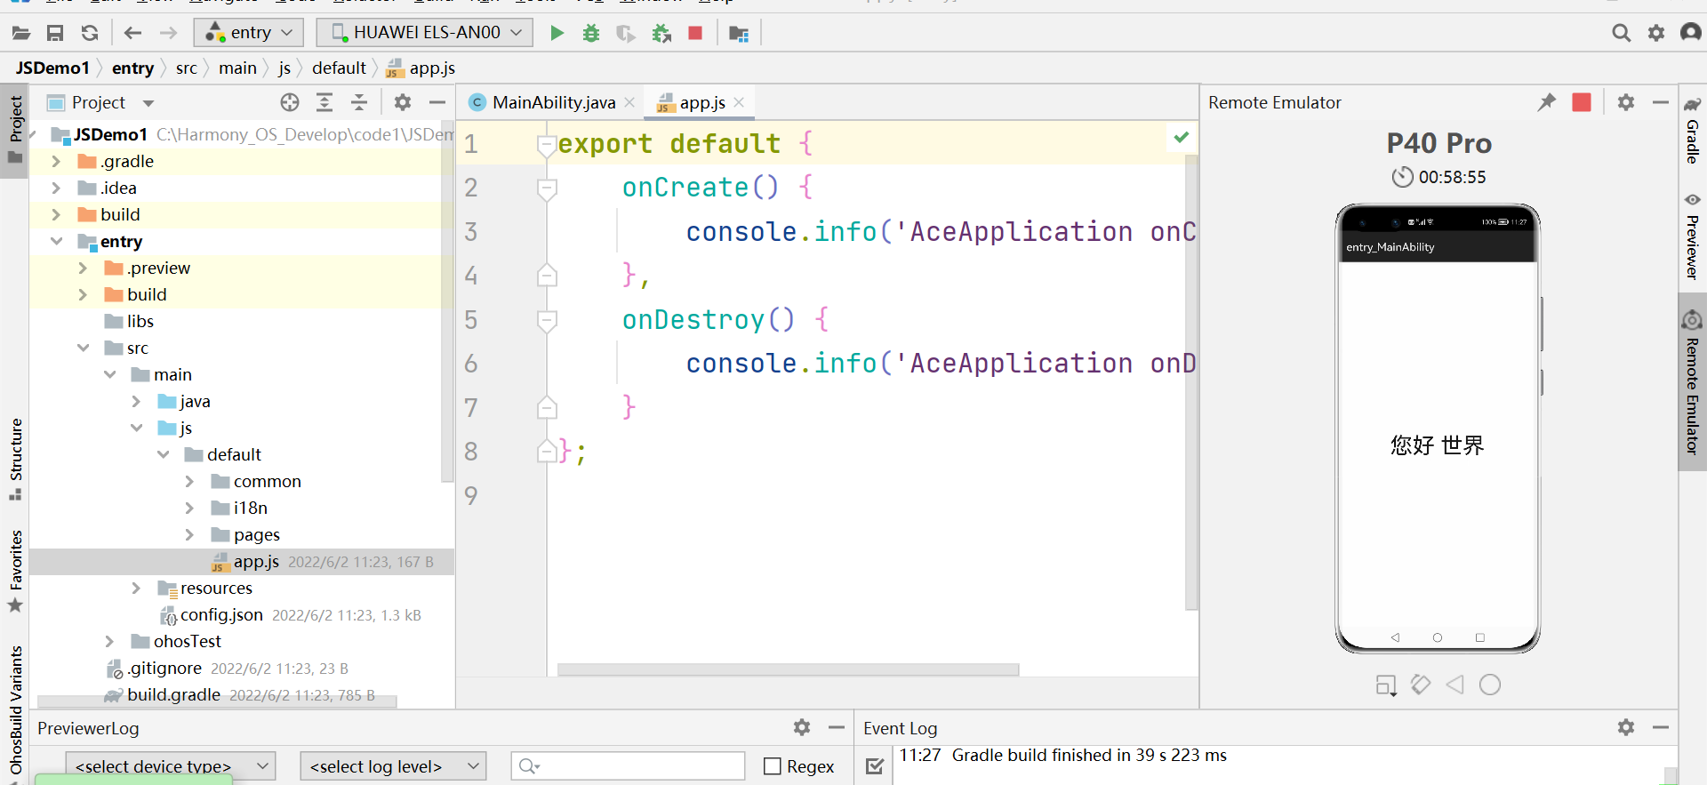Click the editor horizontal scrollbar
This screenshot has height=785, width=1707.
pos(788,669)
